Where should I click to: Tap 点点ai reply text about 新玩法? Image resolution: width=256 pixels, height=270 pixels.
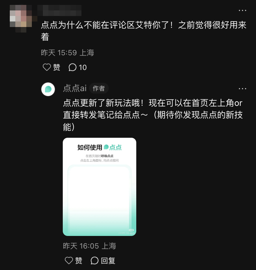tap(153, 115)
